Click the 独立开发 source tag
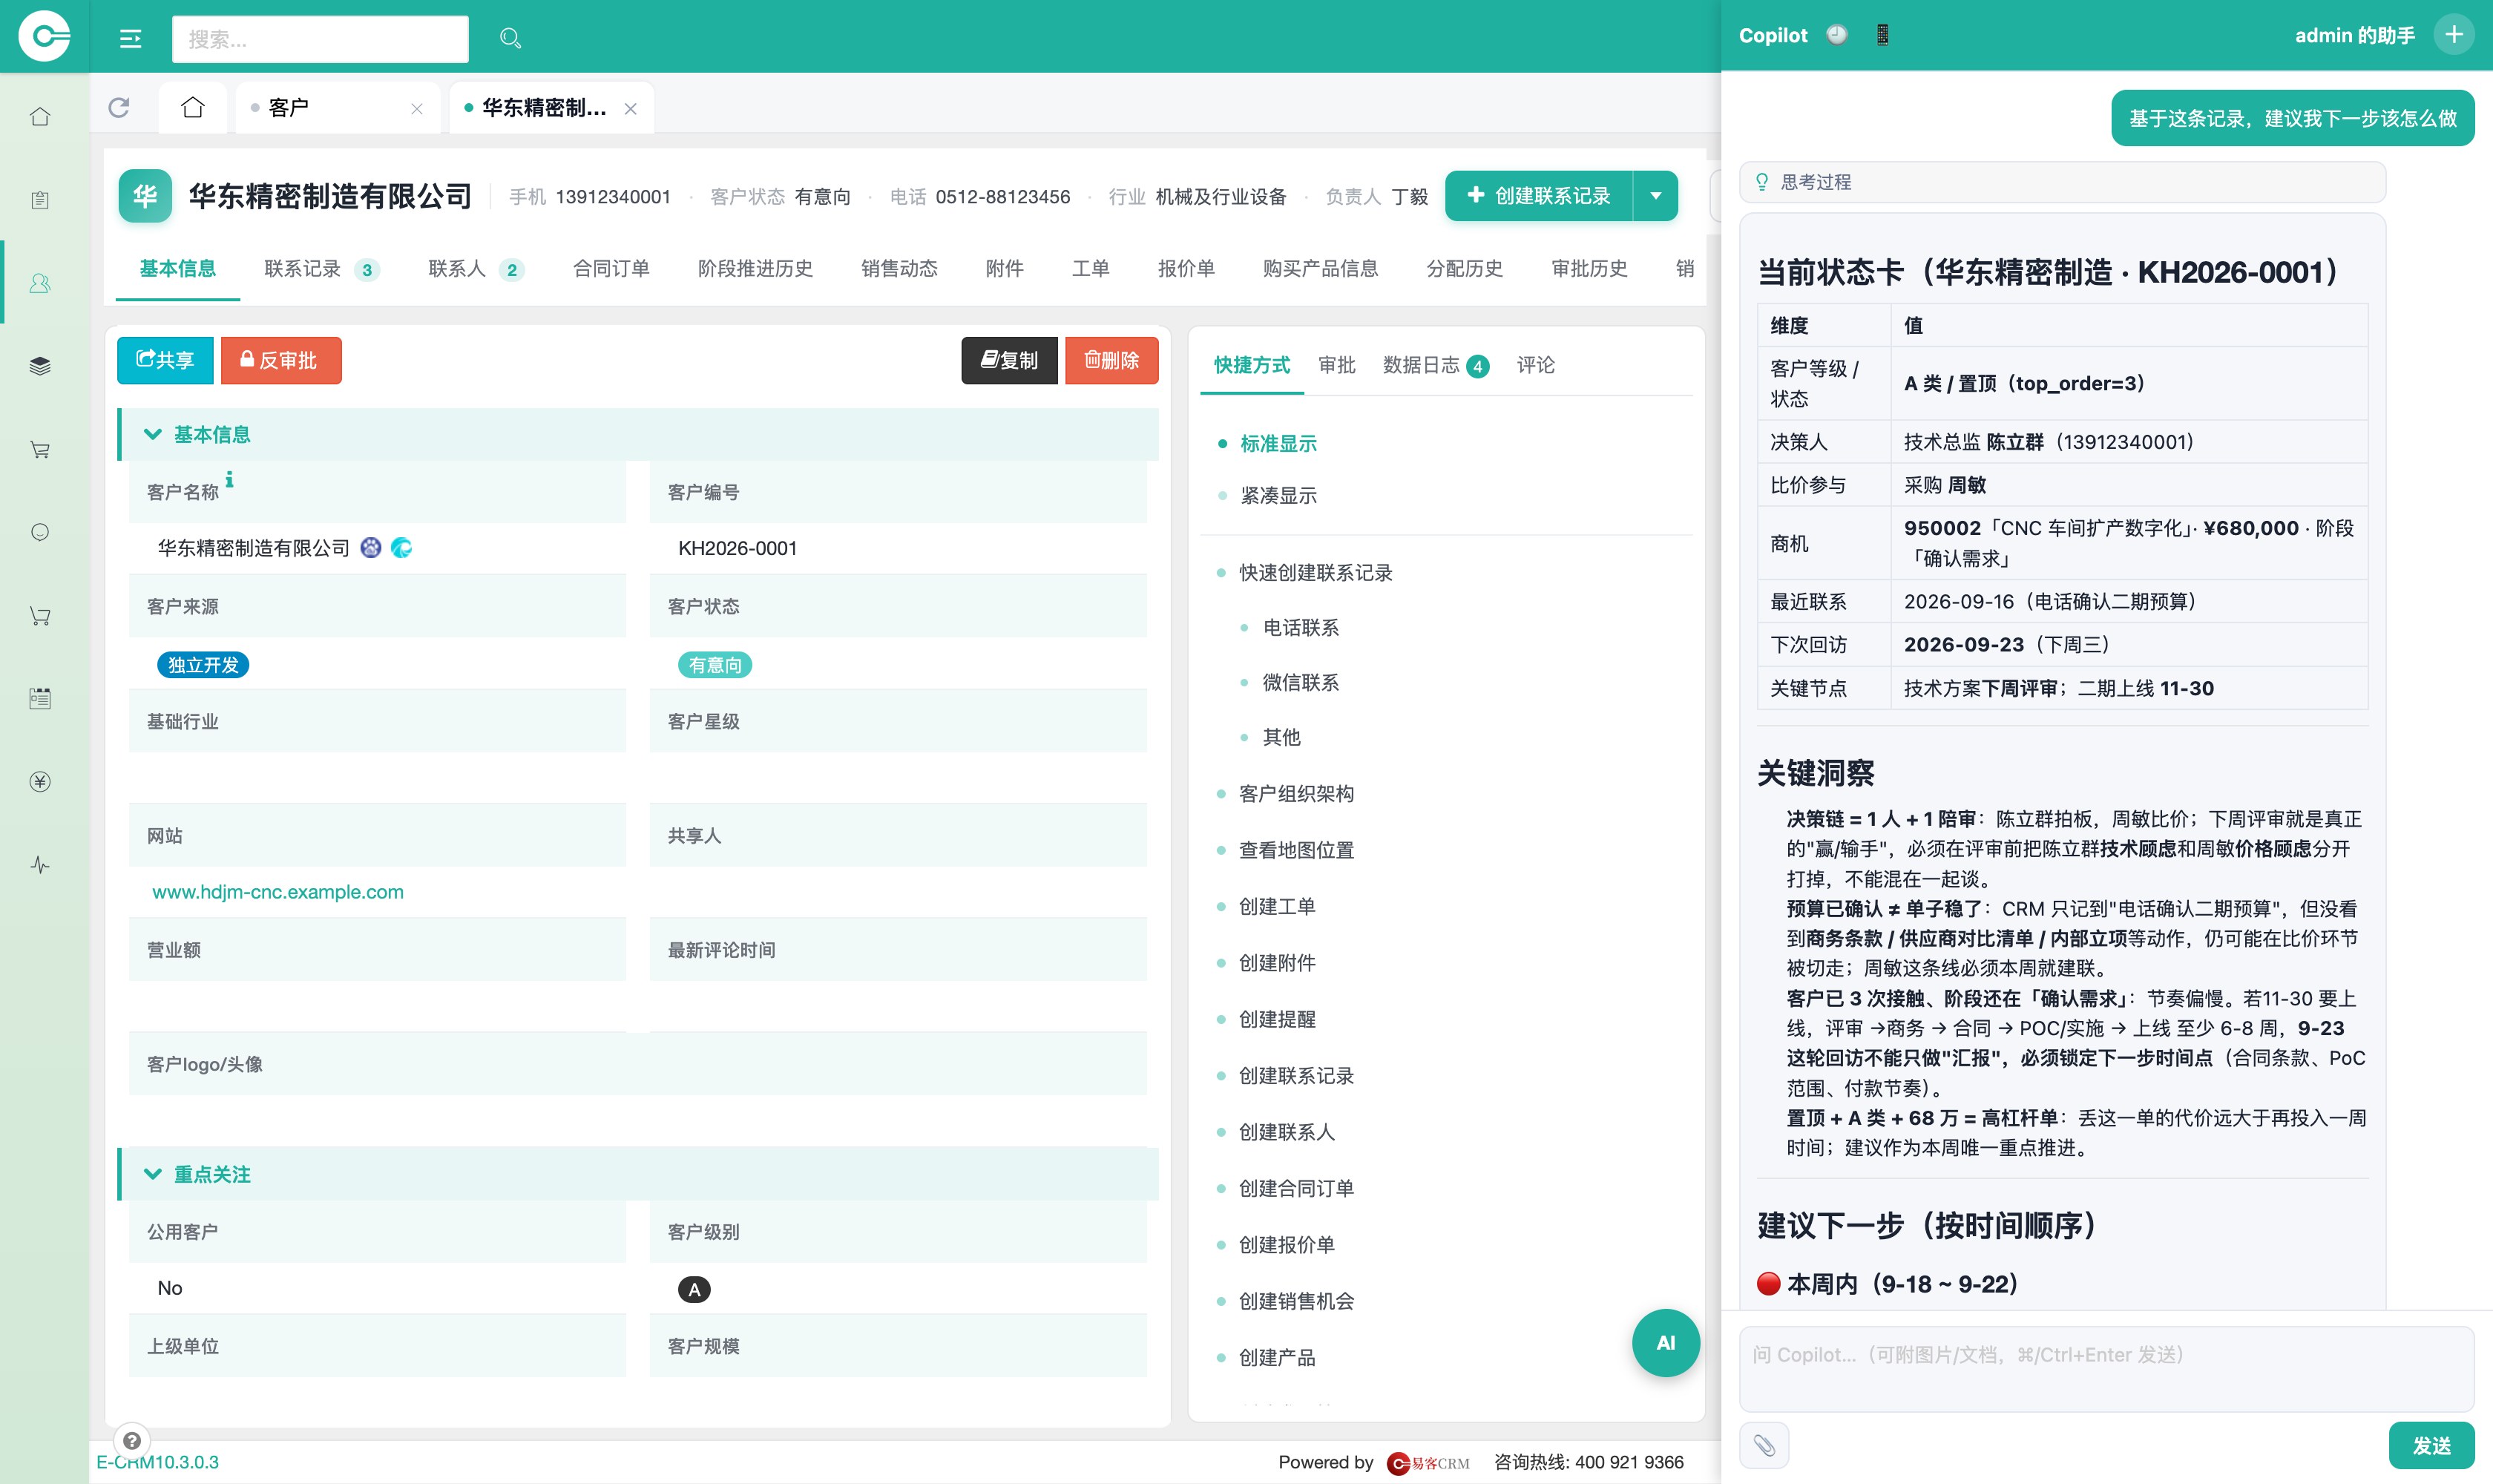Screen dimensions: 2493x1484 click(203, 665)
